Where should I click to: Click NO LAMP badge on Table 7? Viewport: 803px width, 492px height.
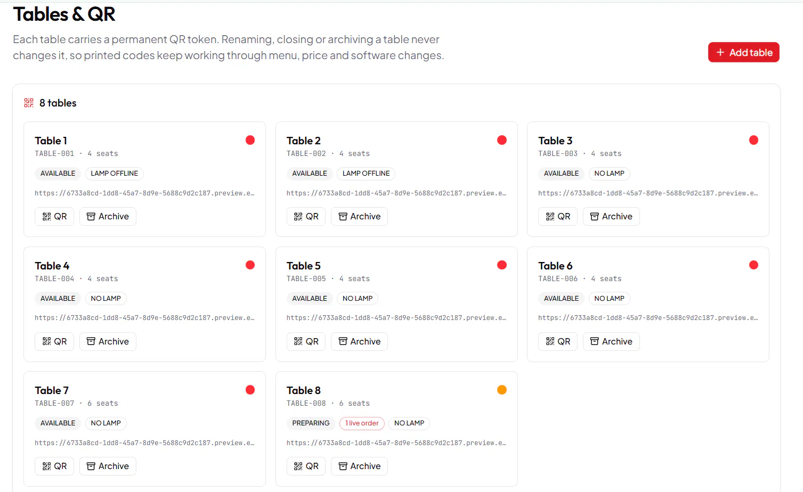(106, 423)
